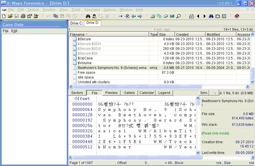Click the clone disk icon
The image size is (255, 166).
pyautogui.click(x=159, y=16)
